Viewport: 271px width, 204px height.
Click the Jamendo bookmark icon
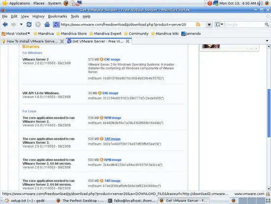pyautogui.click(x=183, y=34)
